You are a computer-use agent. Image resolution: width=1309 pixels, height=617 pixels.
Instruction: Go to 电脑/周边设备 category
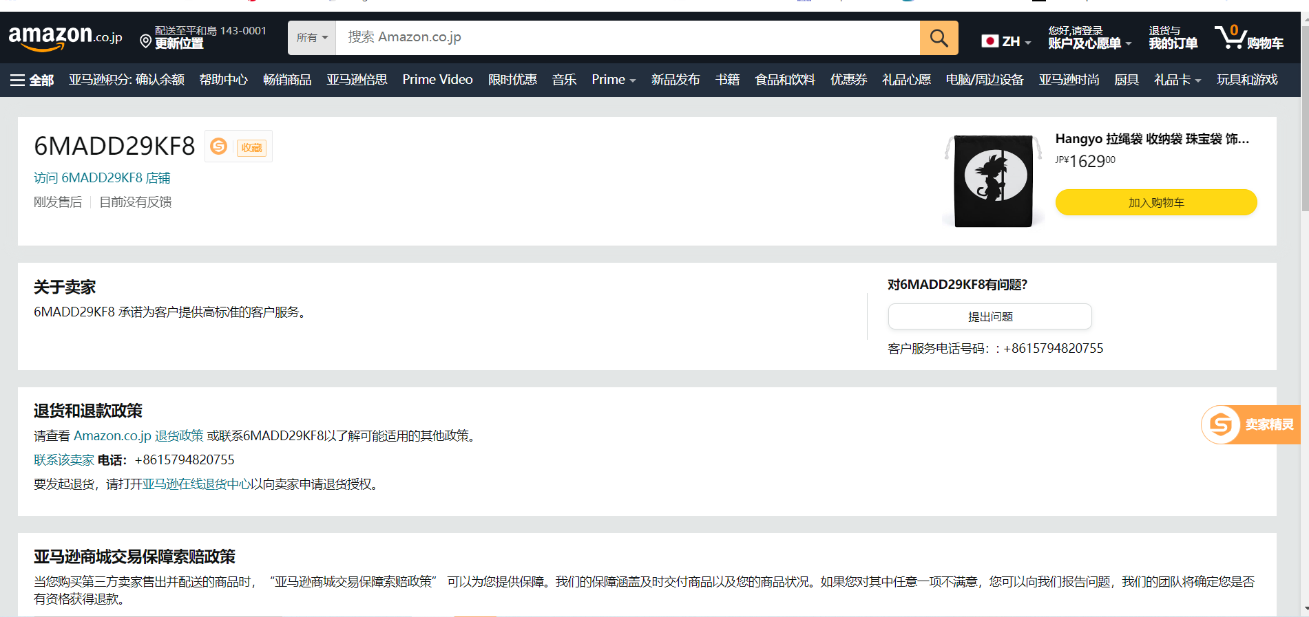point(985,80)
